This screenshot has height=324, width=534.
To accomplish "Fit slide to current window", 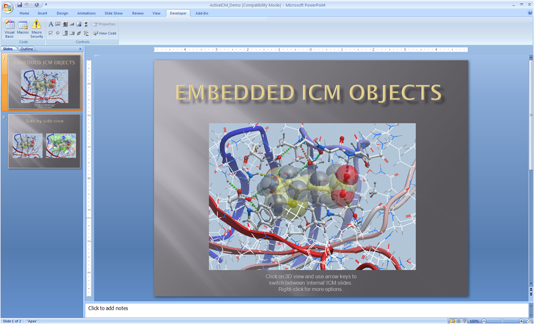I will click(529, 321).
